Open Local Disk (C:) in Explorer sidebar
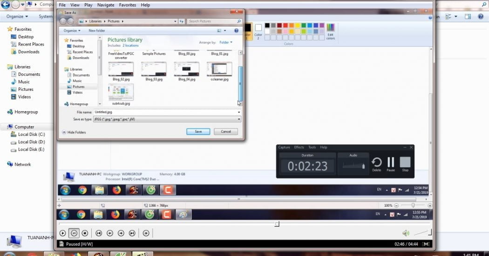Image resolution: width=489 pixels, height=256 pixels. (32, 135)
